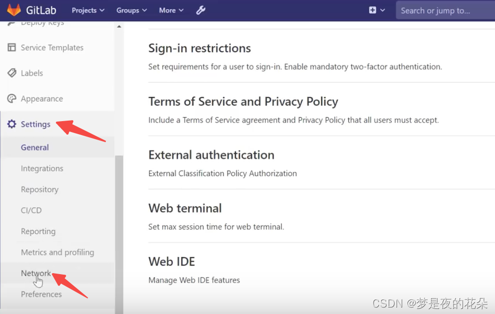Click the GitLab wordmark text
The width and height of the screenshot is (495, 314).
[x=41, y=10]
